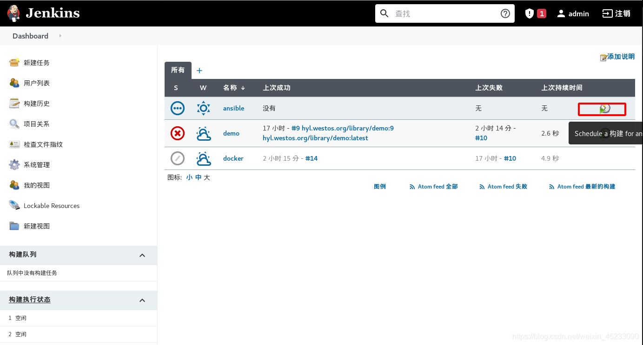Image resolution: width=643 pixels, height=345 pixels.
Task: Sort by W weather column header
Action: pos(203,88)
